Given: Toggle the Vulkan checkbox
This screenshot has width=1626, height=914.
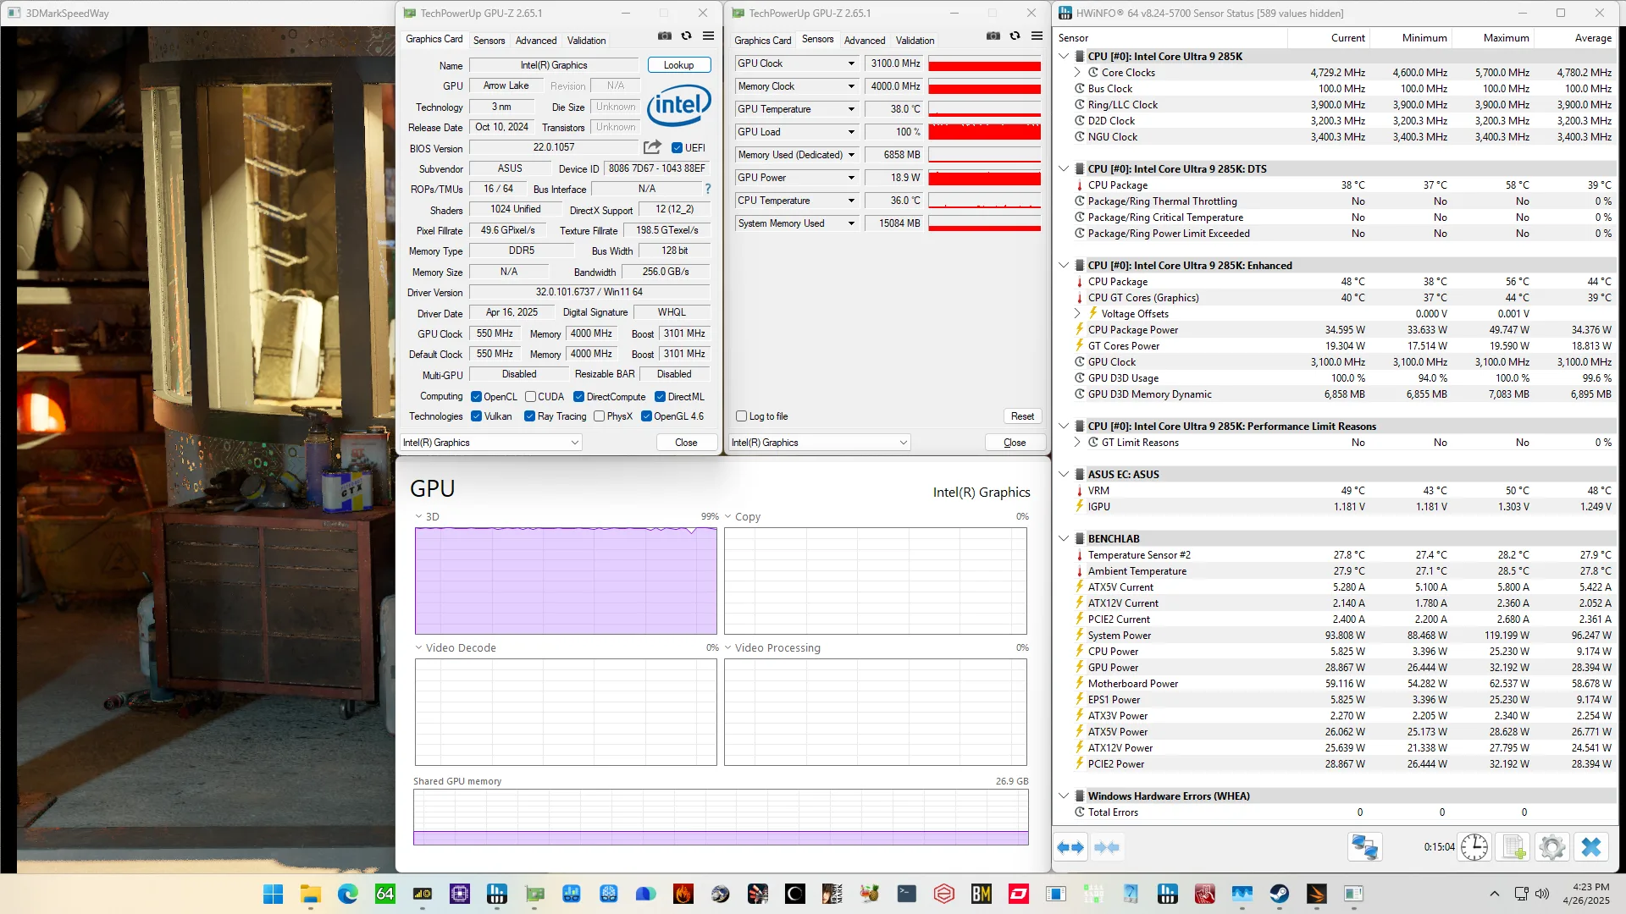Looking at the screenshot, I should [477, 416].
